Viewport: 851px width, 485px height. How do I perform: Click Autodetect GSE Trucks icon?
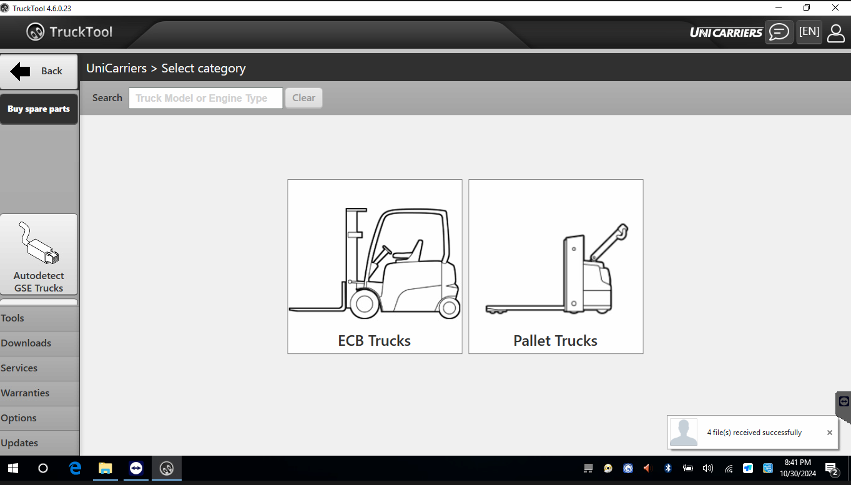click(x=39, y=255)
